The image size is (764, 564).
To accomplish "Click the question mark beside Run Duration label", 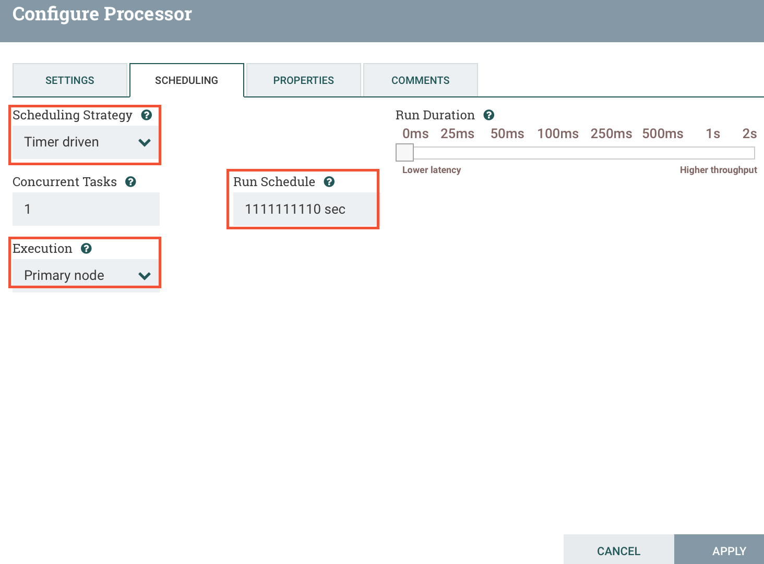I will pyautogui.click(x=489, y=115).
